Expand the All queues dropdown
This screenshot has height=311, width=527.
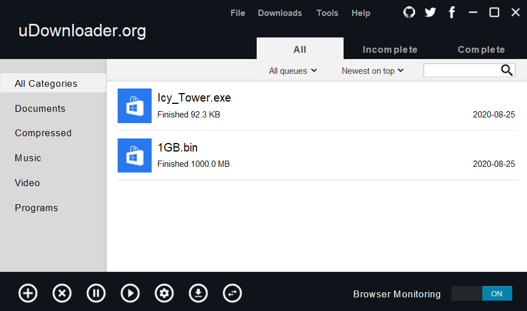pos(293,71)
